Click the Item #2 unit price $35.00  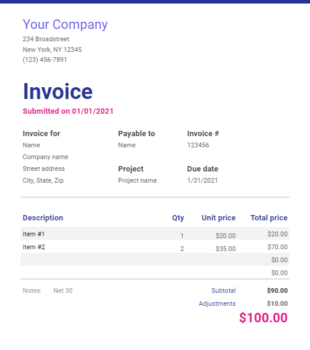click(x=226, y=249)
